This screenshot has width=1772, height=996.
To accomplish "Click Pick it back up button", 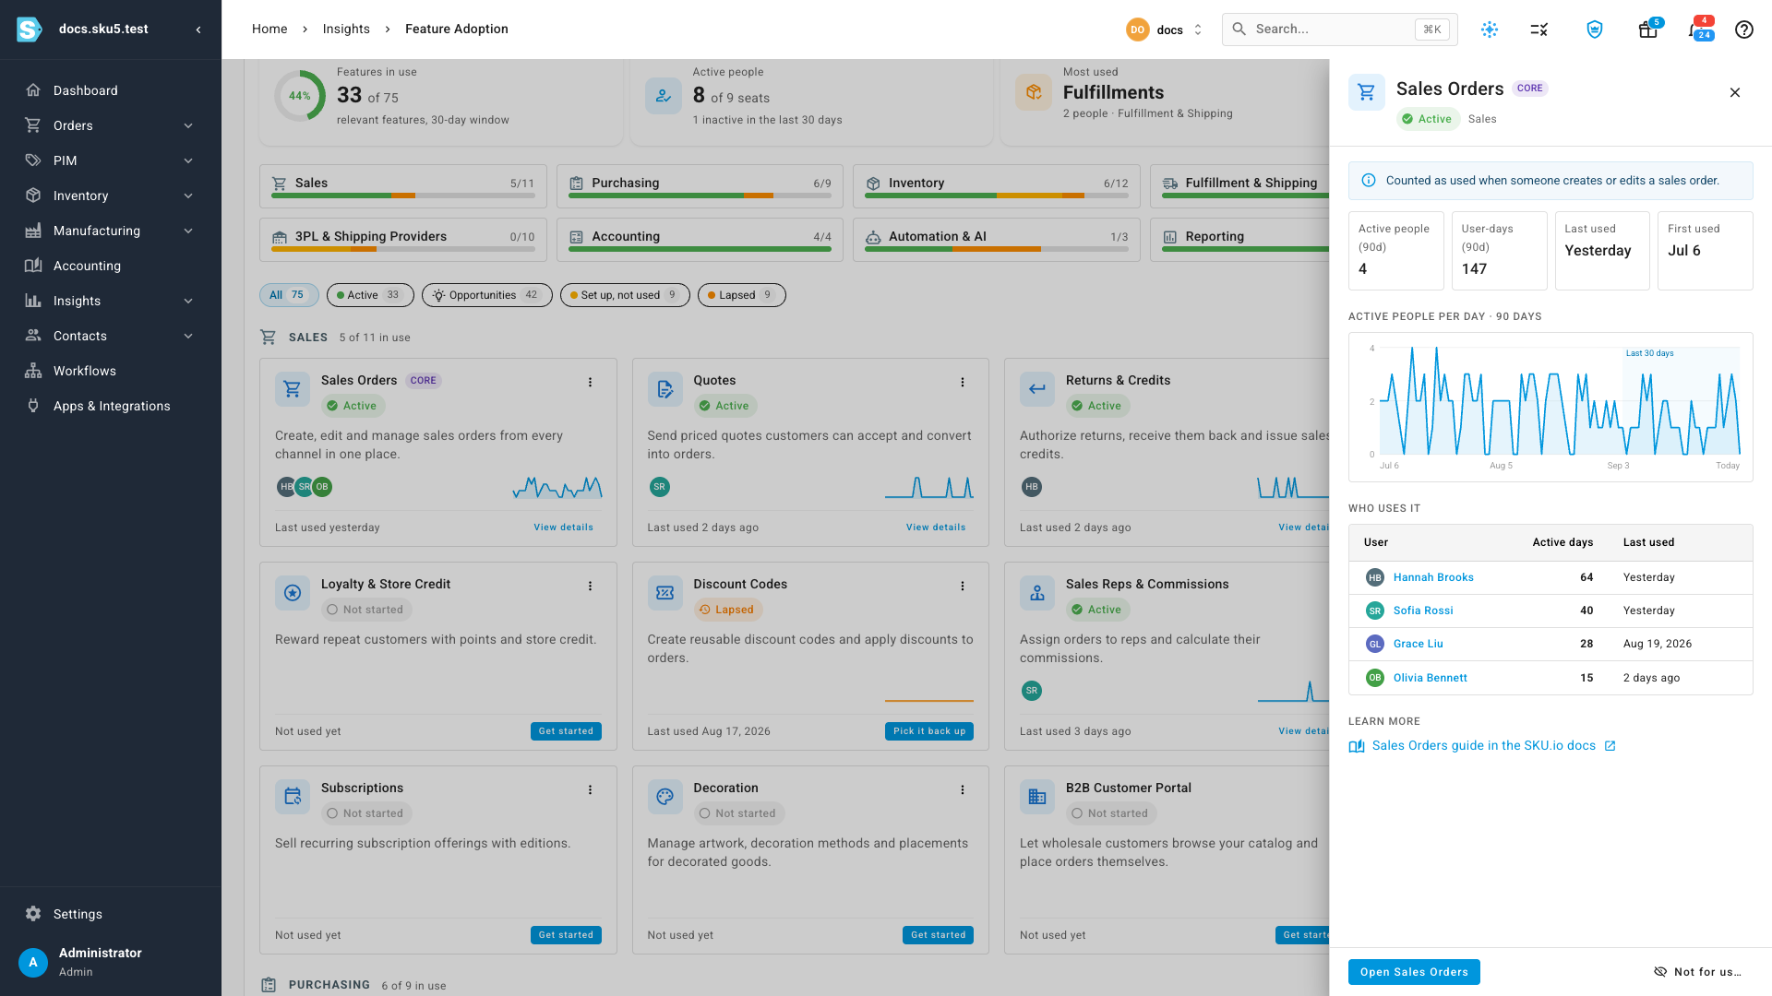I will point(929,731).
